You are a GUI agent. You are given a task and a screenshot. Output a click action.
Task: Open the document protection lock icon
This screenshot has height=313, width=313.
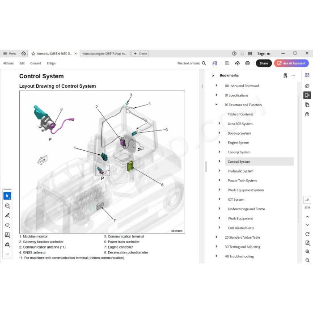(307, 114)
